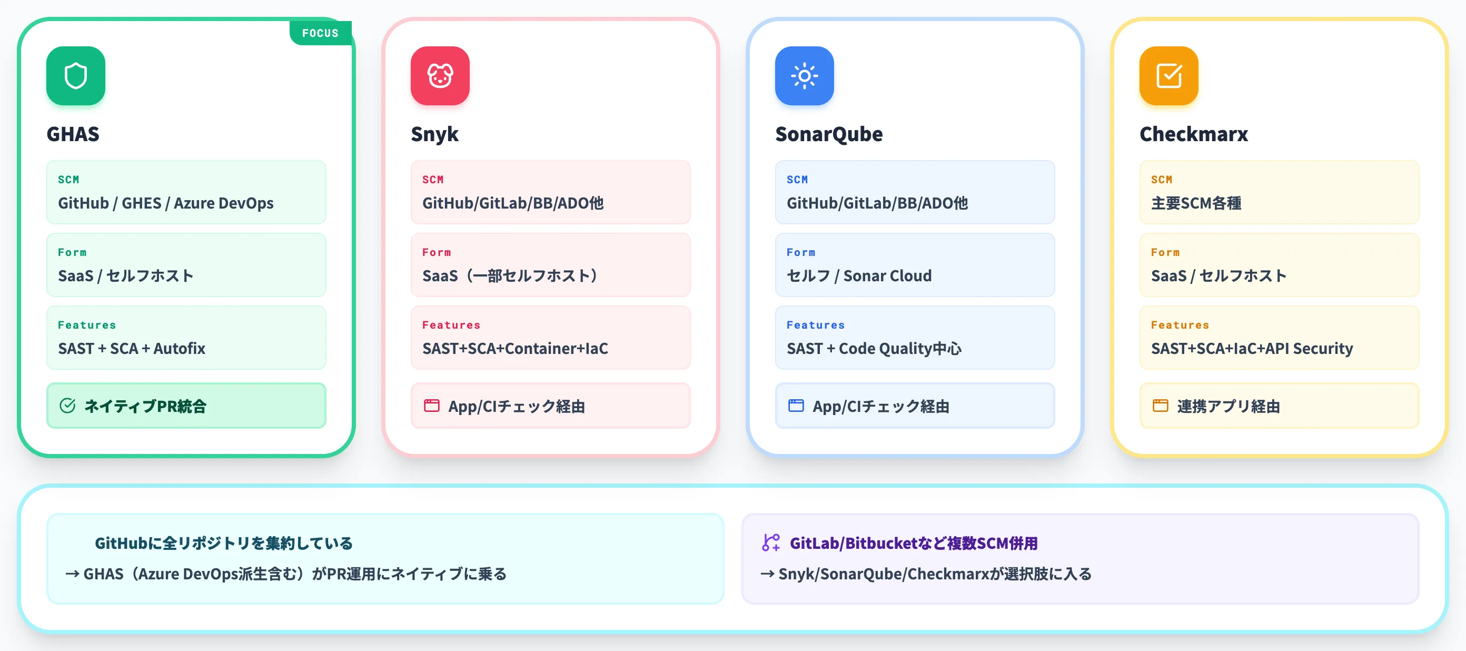Click heading 'GitHubに全リポジトリを集約している'

coord(224,543)
